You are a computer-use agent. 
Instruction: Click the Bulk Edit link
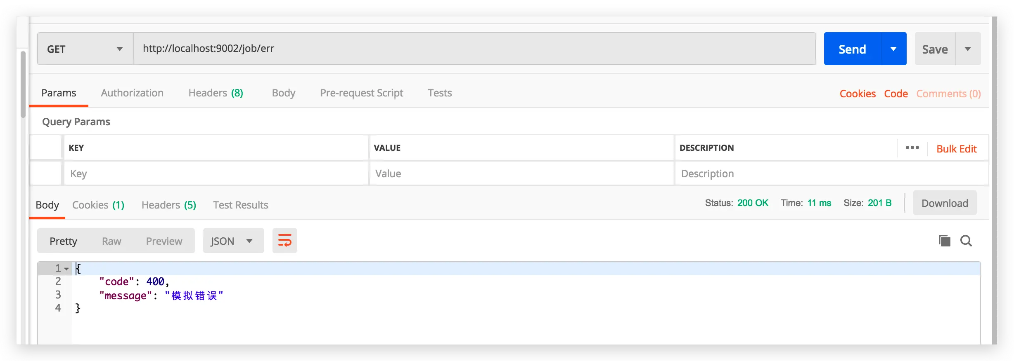coord(956,149)
